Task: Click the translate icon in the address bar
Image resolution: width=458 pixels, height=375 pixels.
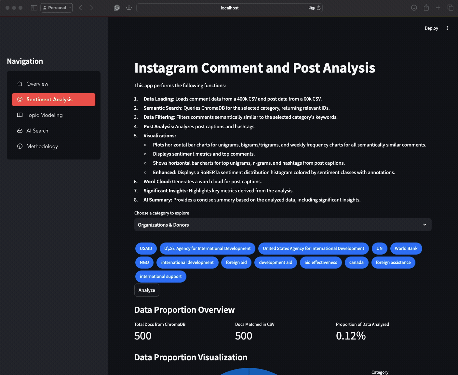Action: [311, 8]
